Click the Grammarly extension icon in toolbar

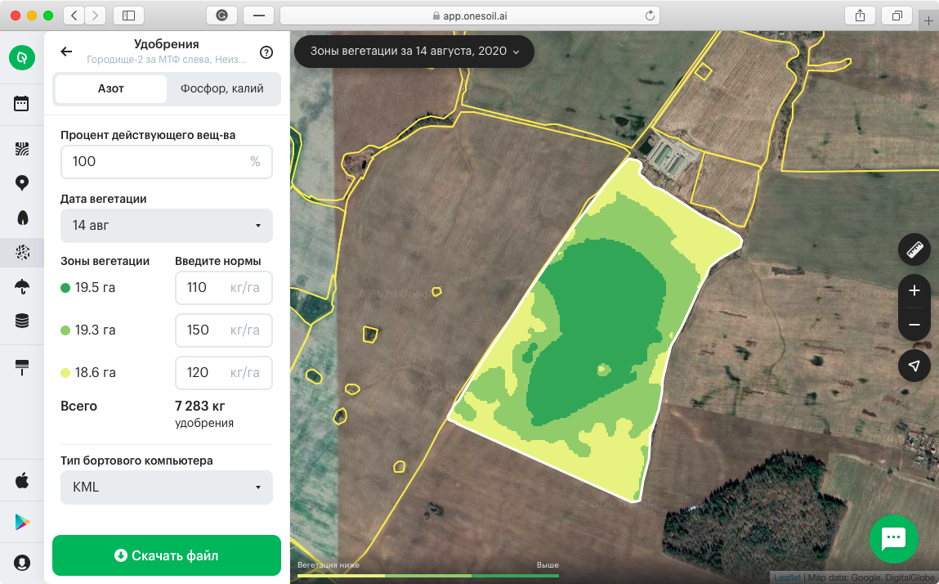coord(221,16)
